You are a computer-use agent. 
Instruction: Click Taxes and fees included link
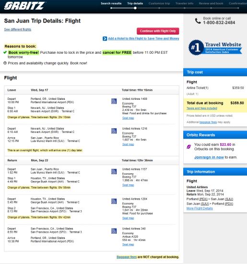202,108
